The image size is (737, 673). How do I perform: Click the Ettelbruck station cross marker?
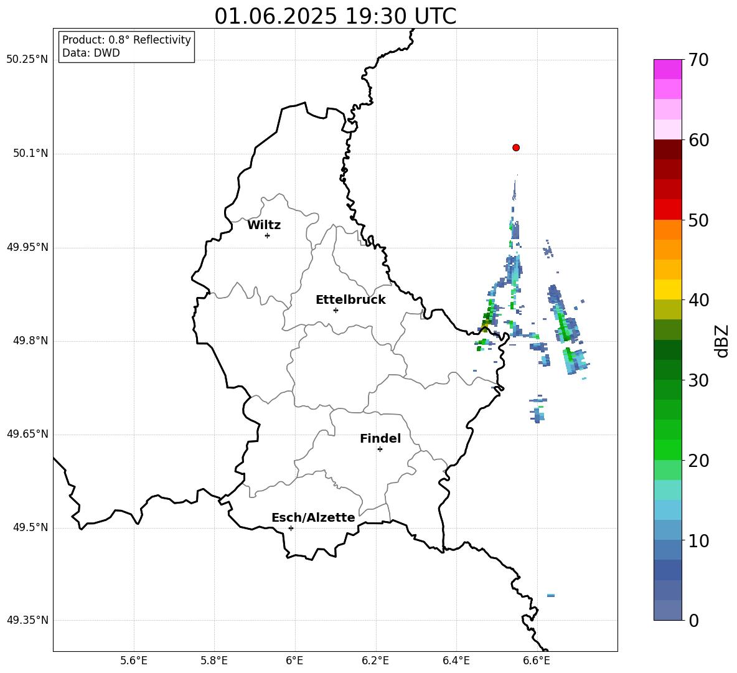336,310
